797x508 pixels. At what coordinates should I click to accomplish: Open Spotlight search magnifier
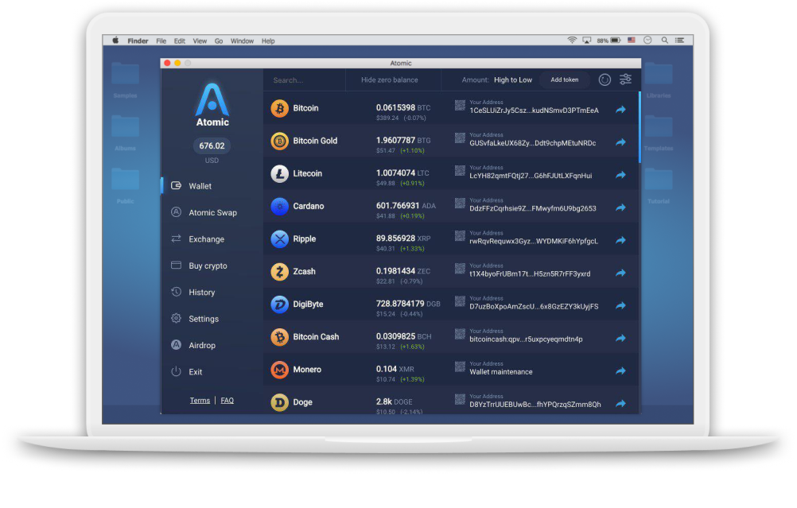pos(664,40)
